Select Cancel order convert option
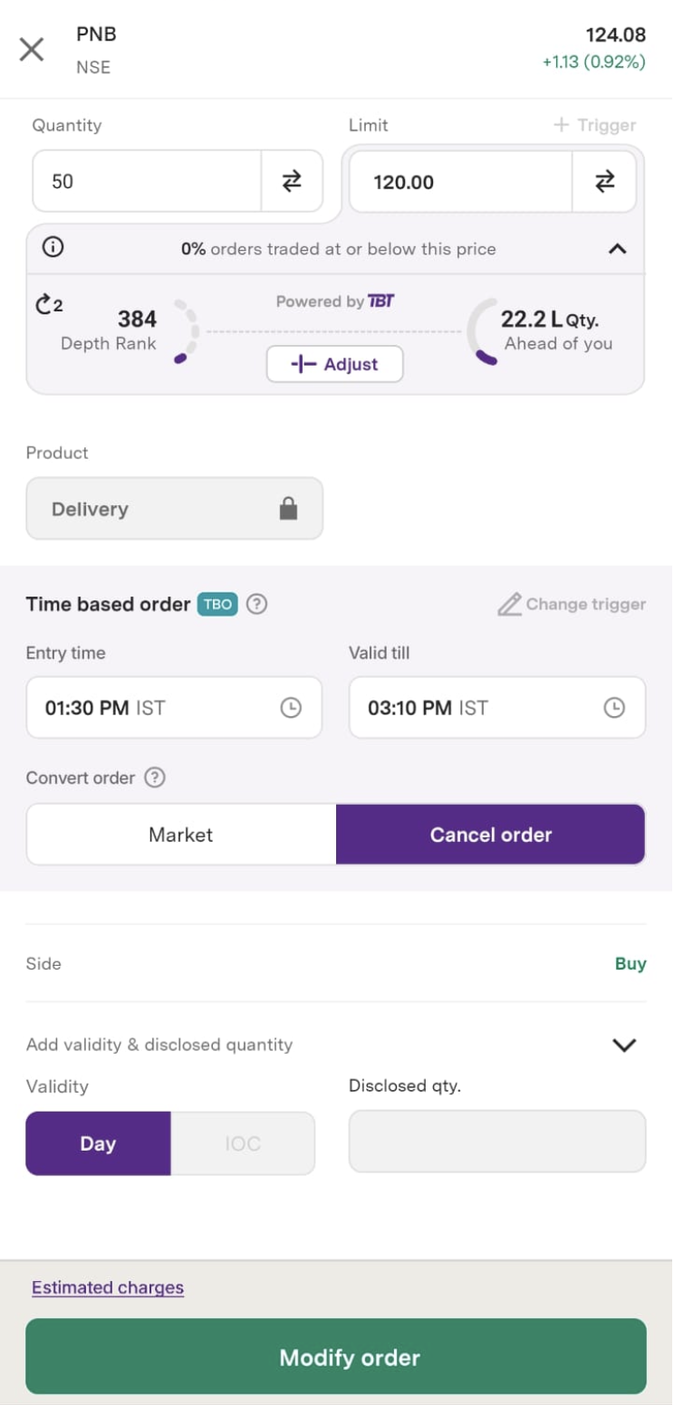674x1405 pixels. (x=490, y=835)
